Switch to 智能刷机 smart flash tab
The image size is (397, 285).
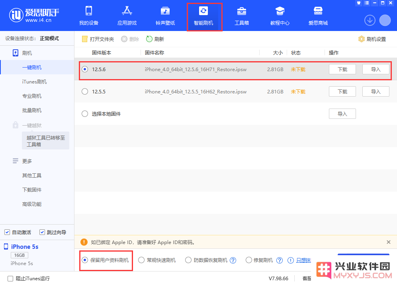point(203,16)
